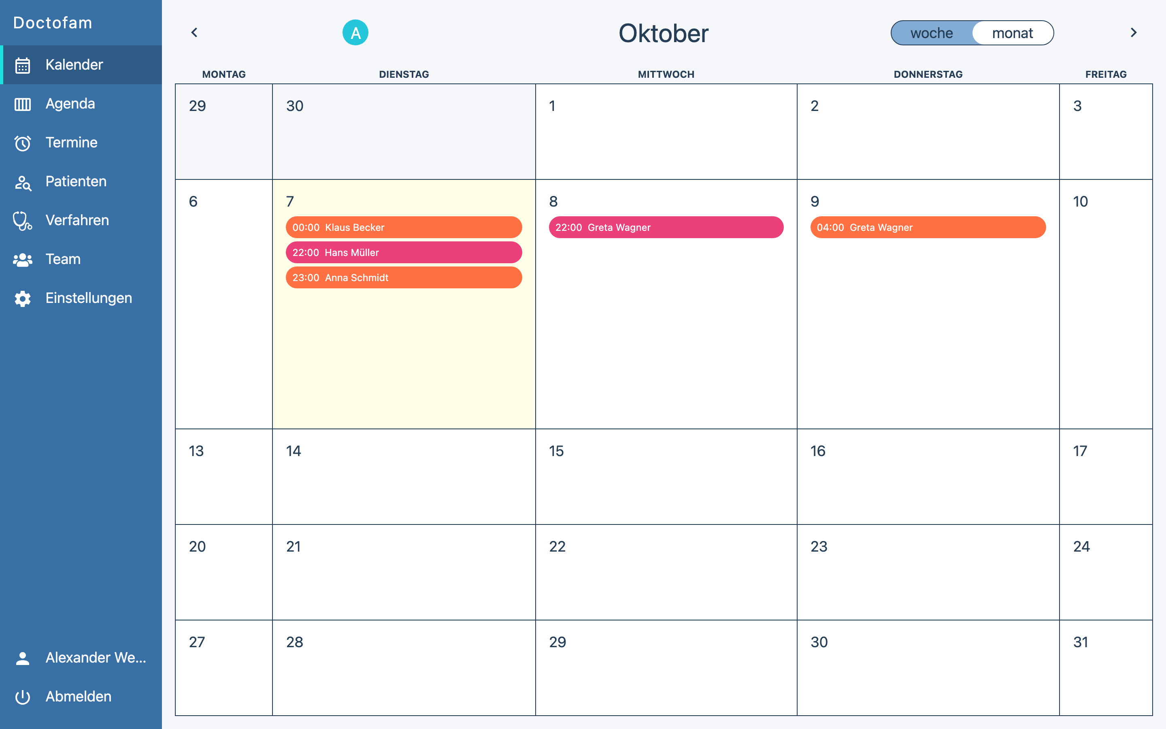Click the Kalender calendar icon in sidebar
This screenshot has height=729, width=1166.
[23, 65]
